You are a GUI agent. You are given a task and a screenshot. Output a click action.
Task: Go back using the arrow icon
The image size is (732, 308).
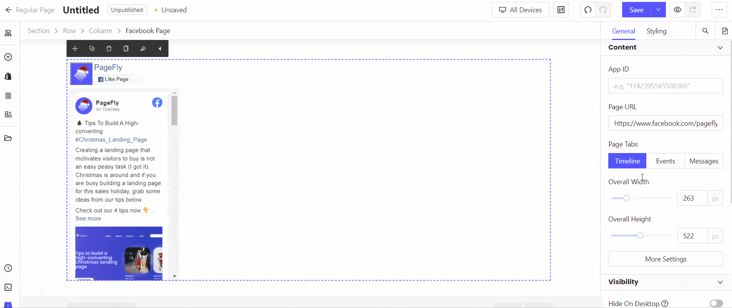pos(8,10)
